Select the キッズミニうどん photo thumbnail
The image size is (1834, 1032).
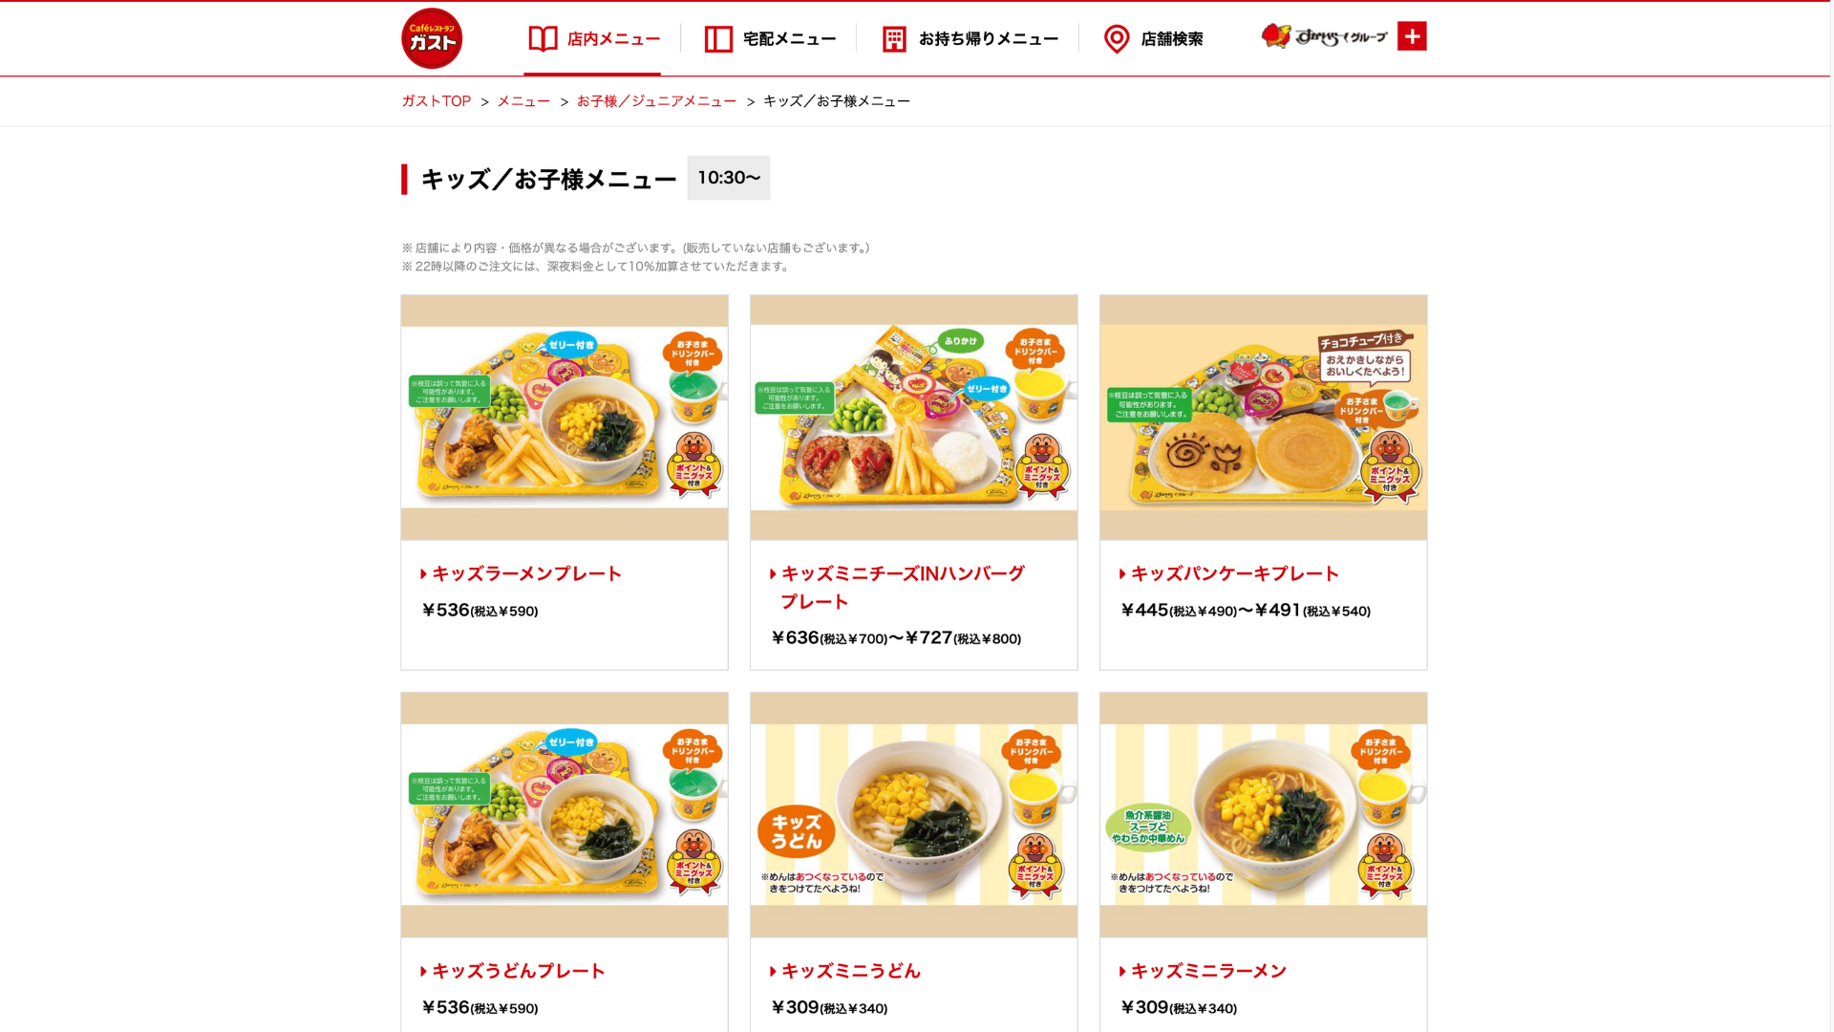click(x=914, y=815)
